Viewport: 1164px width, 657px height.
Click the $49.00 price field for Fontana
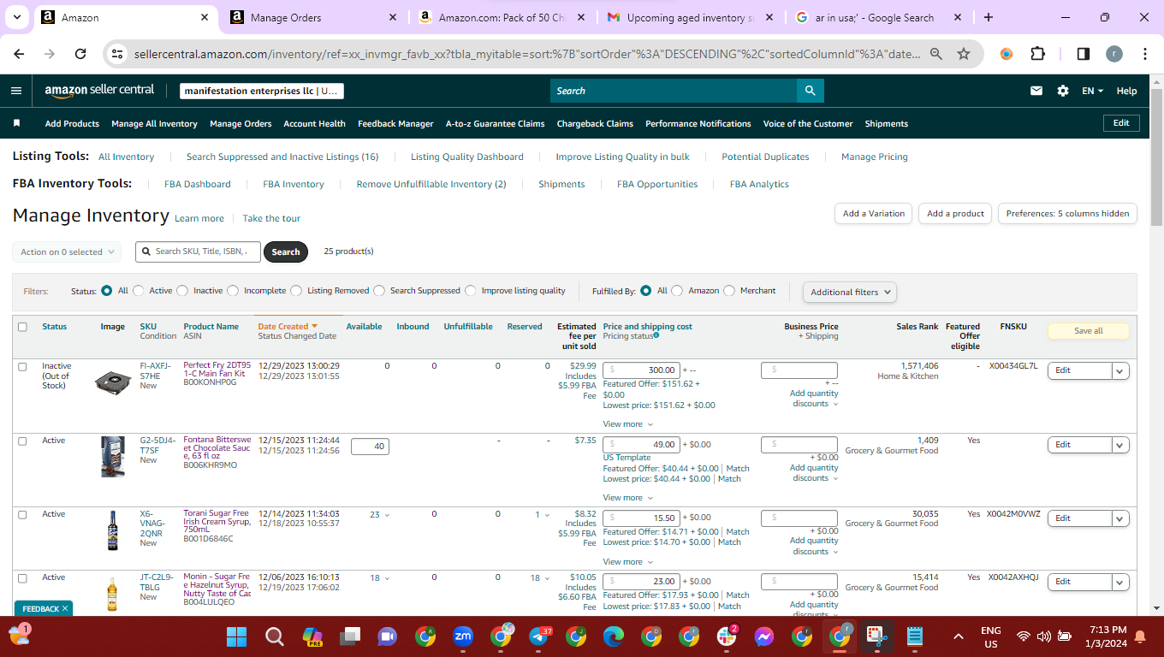click(x=641, y=445)
